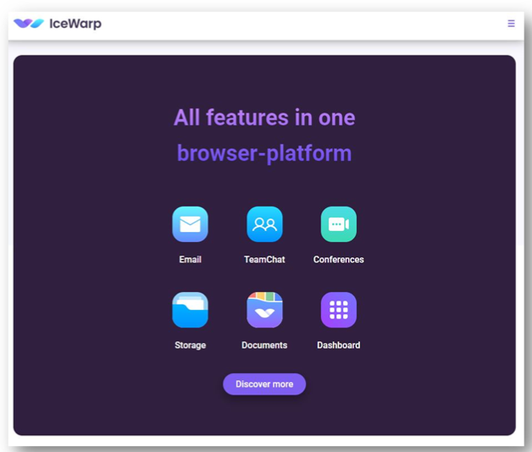Select the TeamChat people icon
The width and height of the screenshot is (532, 452).
tap(264, 224)
